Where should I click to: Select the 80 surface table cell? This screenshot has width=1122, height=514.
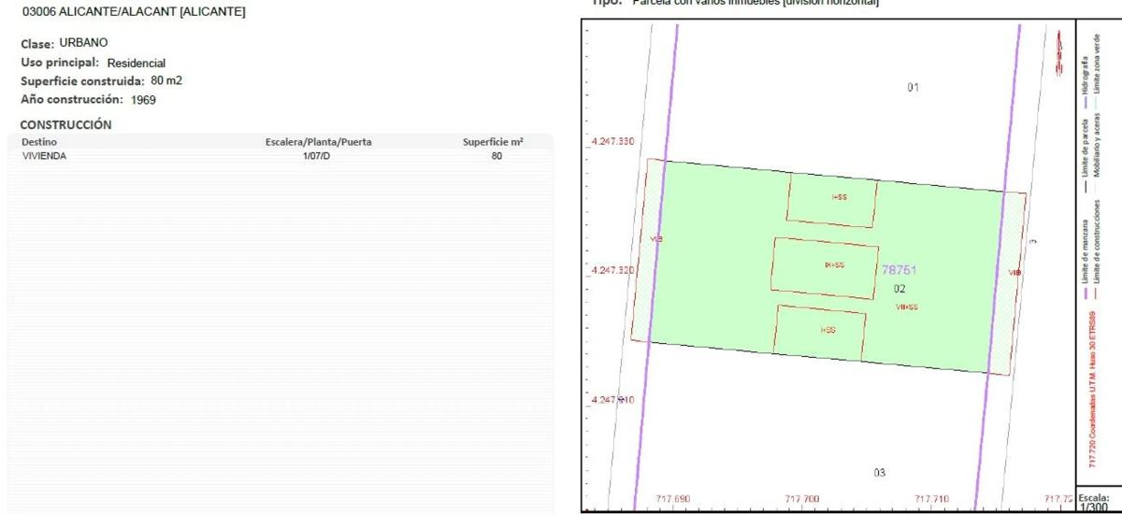click(x=496, y=156)
